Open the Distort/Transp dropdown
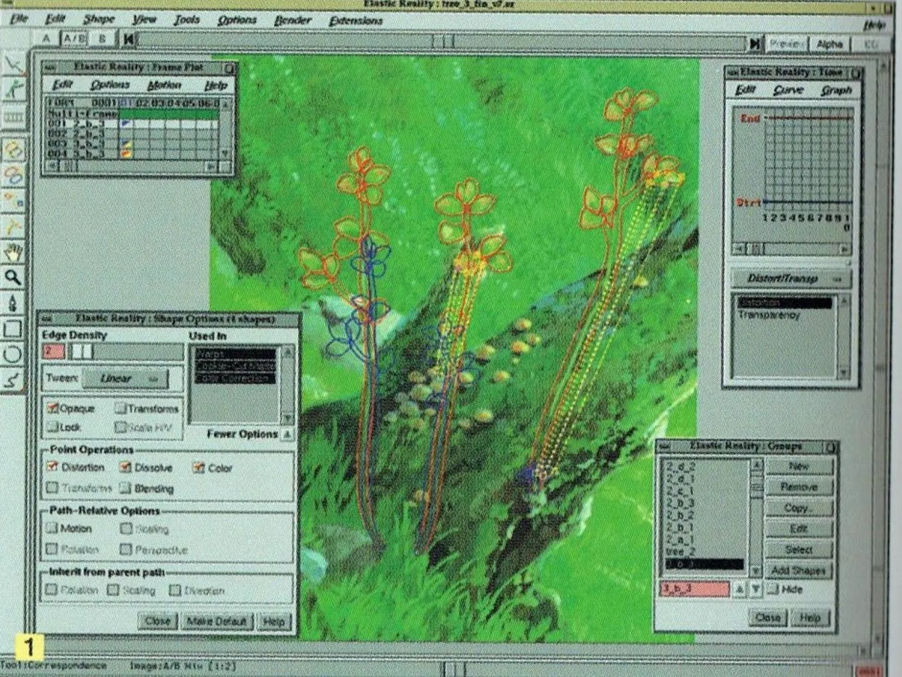This screenshot has width=902, height=677. coord(791,279)
